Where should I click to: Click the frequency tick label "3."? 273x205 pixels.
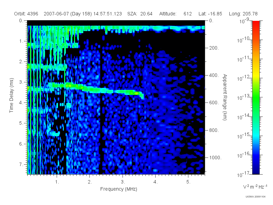point(123,182)
